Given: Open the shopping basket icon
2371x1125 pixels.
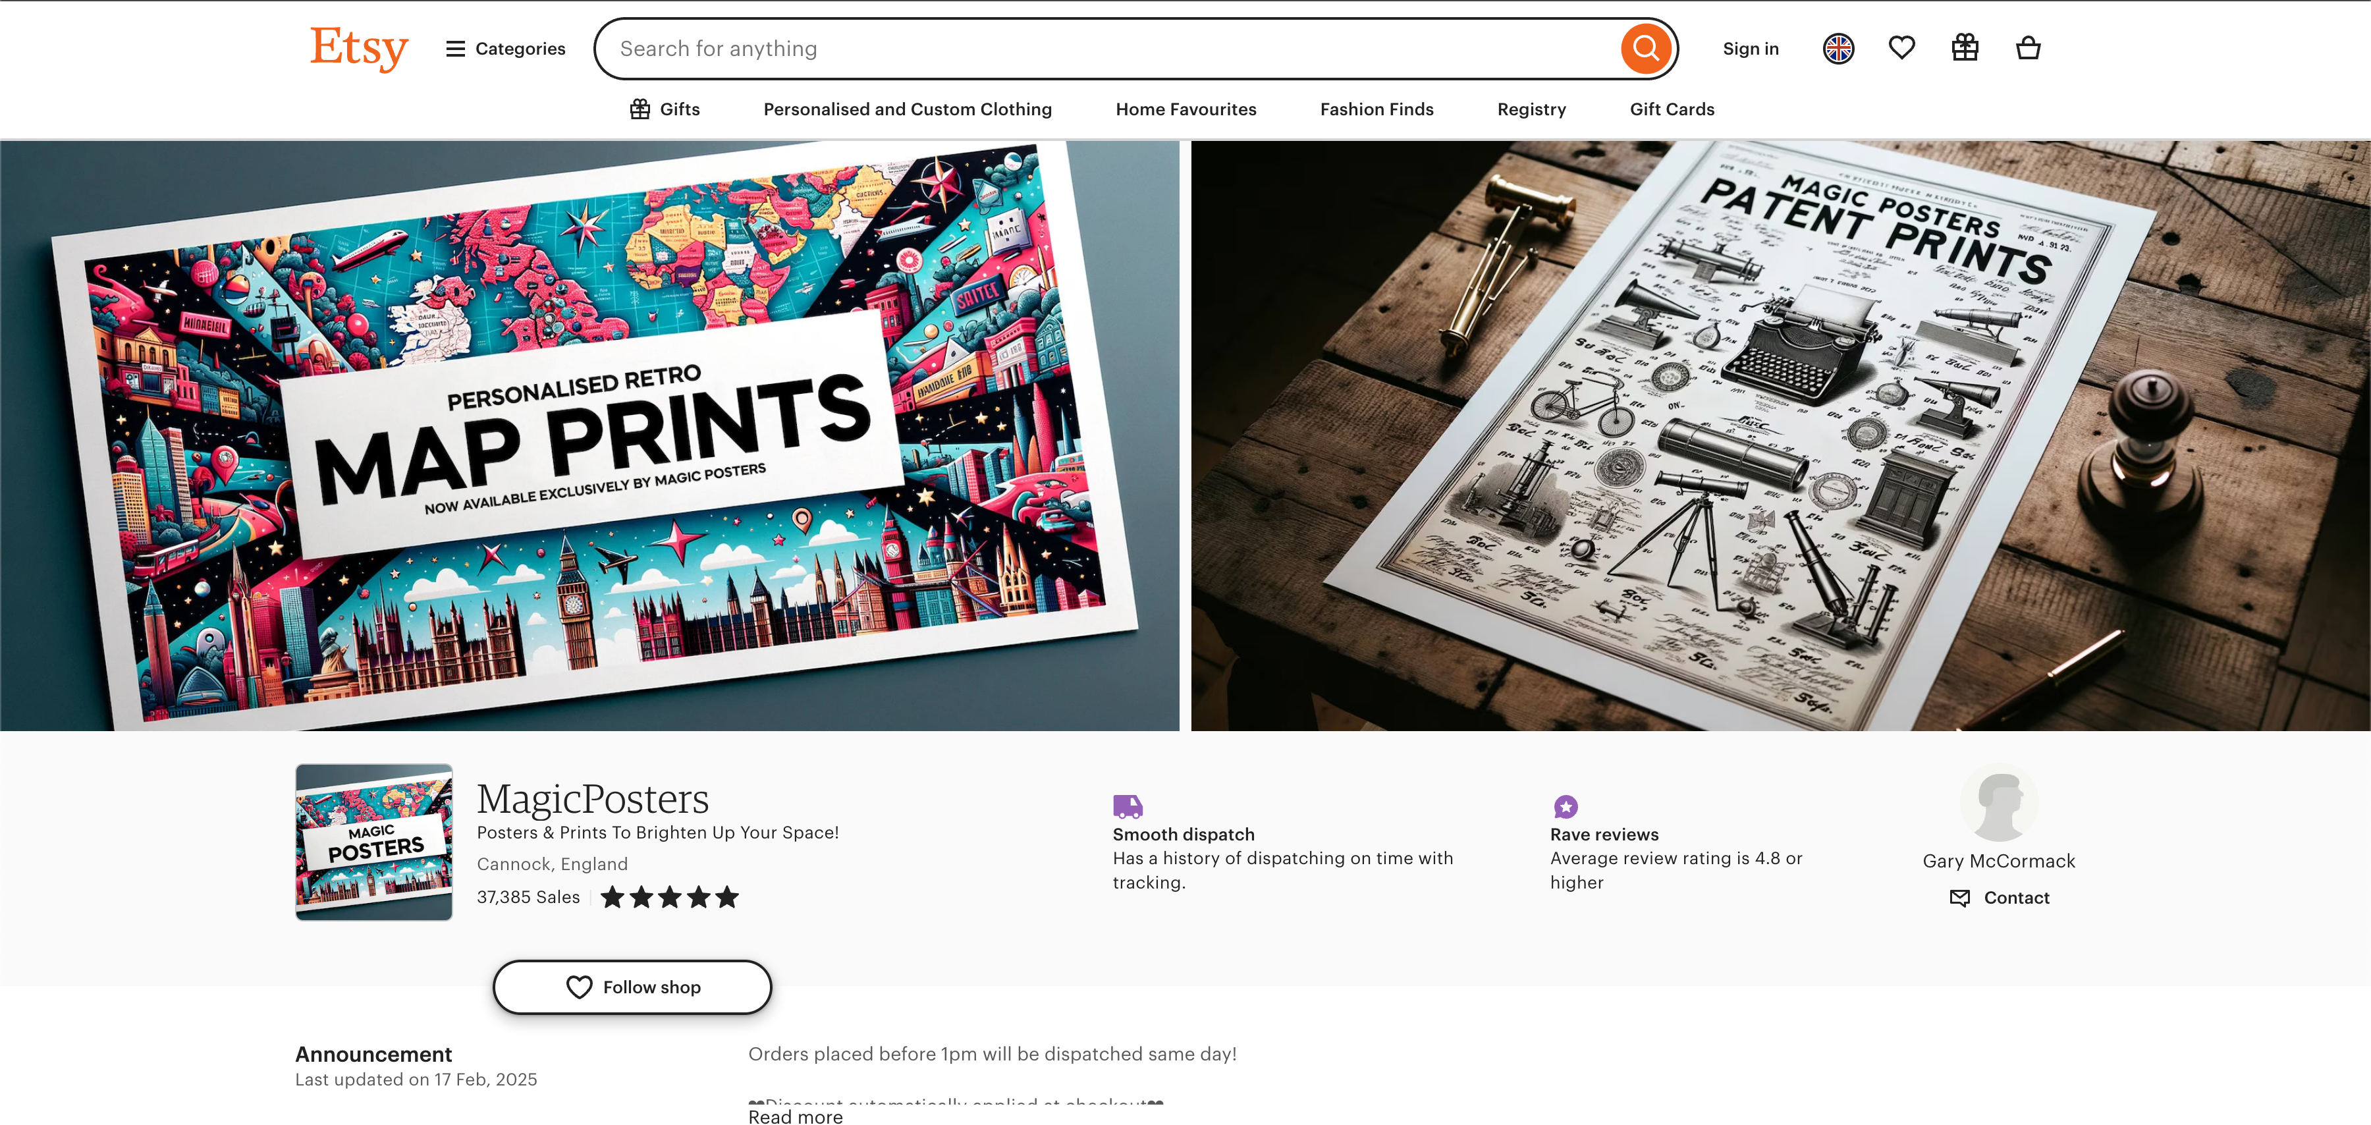Looking at the screenshot, I should [2028, 48].
